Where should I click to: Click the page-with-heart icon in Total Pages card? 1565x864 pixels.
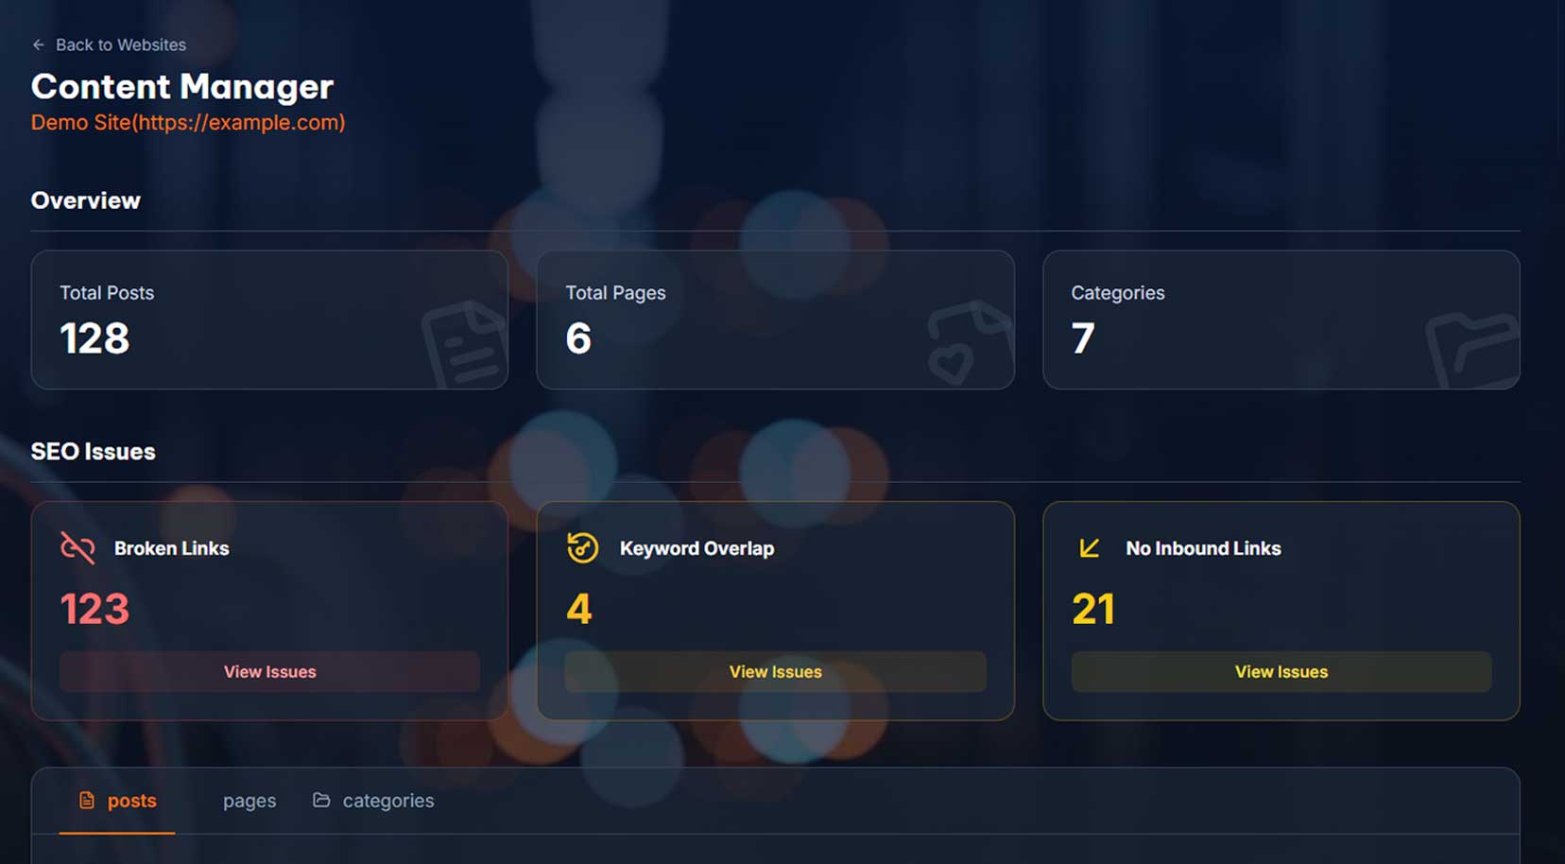969,345
